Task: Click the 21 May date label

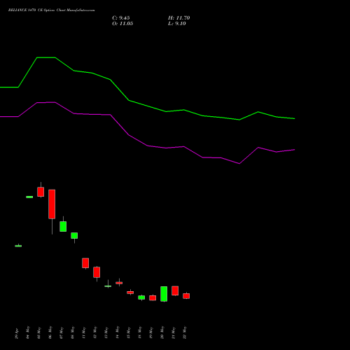Action: pos(174,332)
